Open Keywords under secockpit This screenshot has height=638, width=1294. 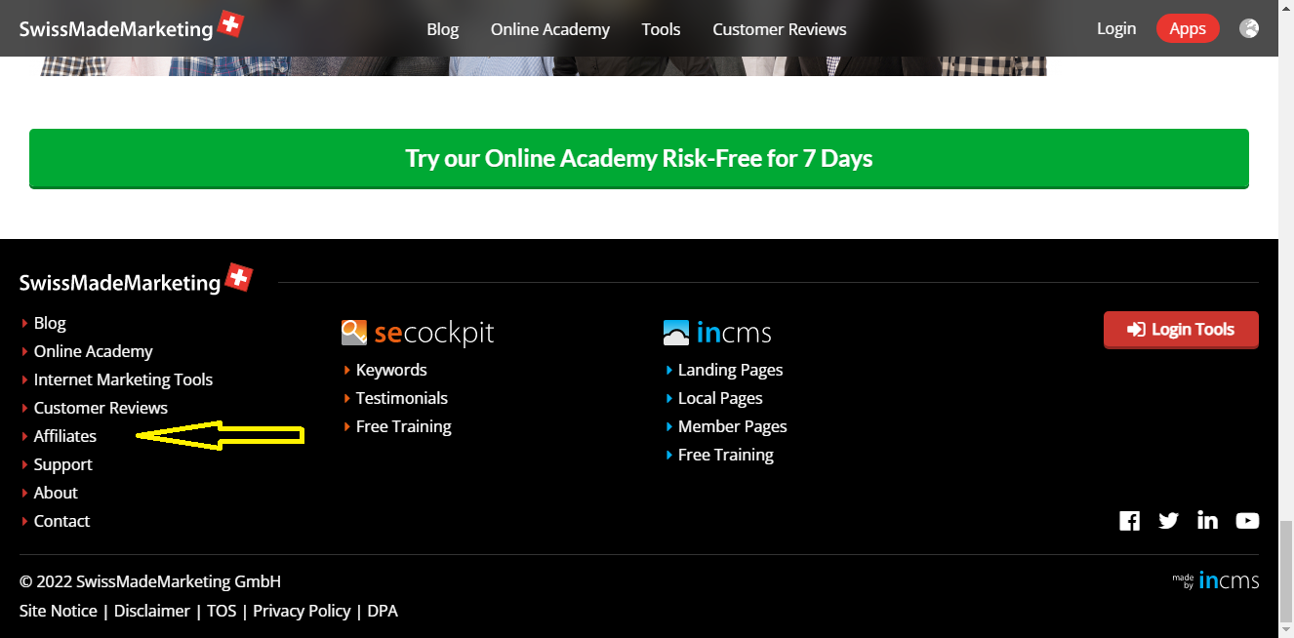pos(391,370)
